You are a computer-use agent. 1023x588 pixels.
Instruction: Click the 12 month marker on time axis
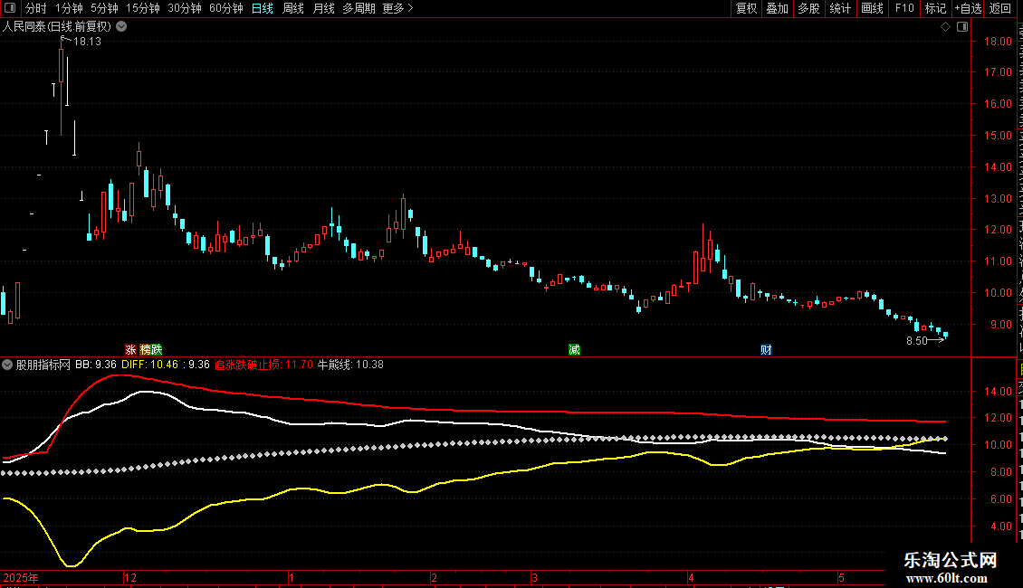point(130,577)
